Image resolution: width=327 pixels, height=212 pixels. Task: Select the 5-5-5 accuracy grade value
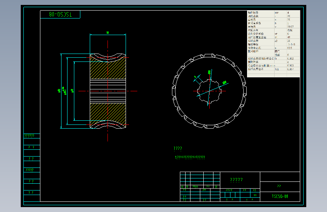[x=292, y=44]
